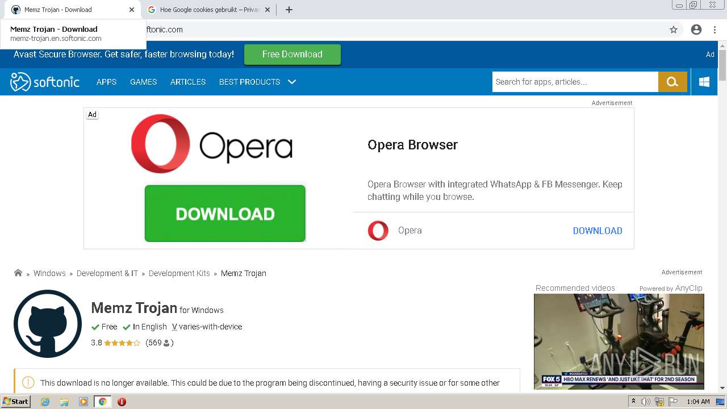Close the Memz Trojan tab

click(132, 10)
